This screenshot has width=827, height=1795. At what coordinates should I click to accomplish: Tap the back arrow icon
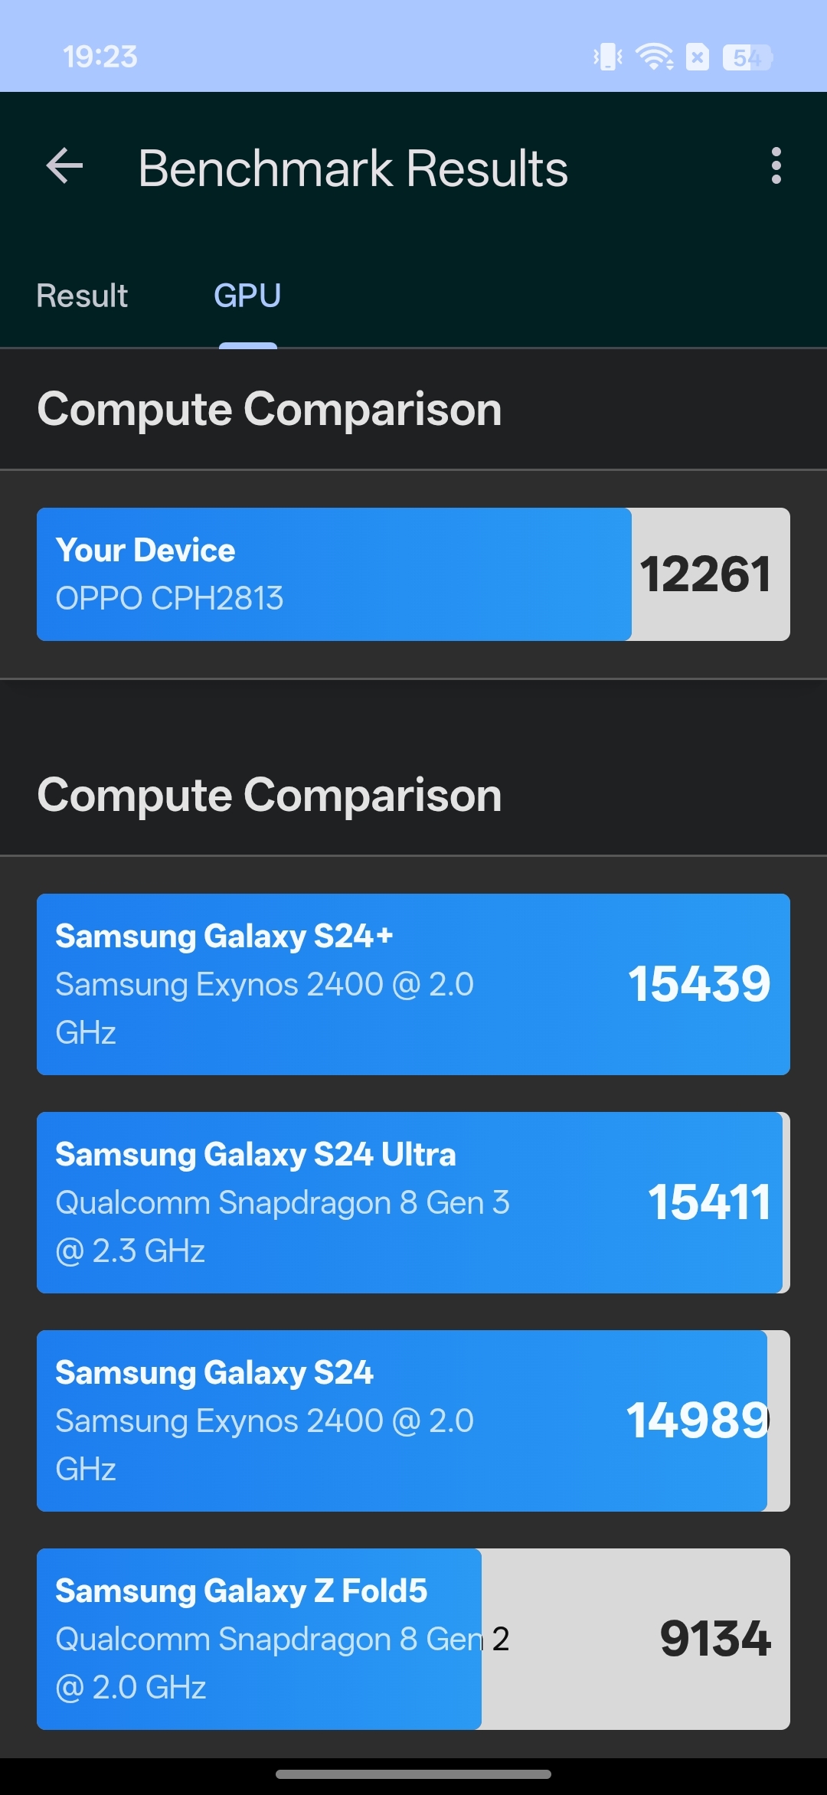[x=65, y=166]
